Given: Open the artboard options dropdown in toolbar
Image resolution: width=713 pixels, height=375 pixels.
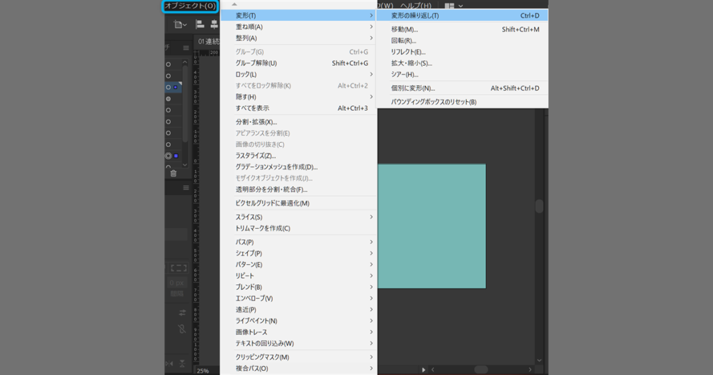Looking at the screenshot, I should coord(180,24).
